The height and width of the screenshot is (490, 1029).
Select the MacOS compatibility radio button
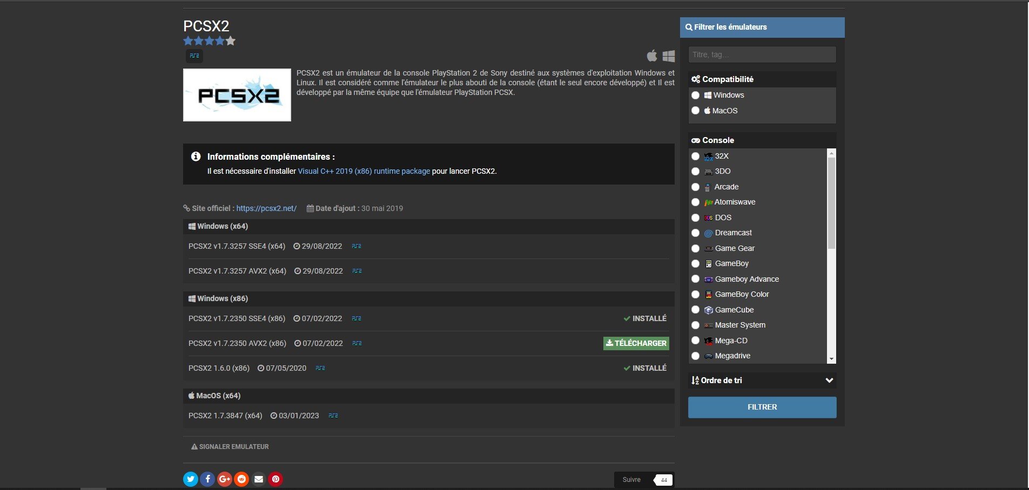[695, 111]
